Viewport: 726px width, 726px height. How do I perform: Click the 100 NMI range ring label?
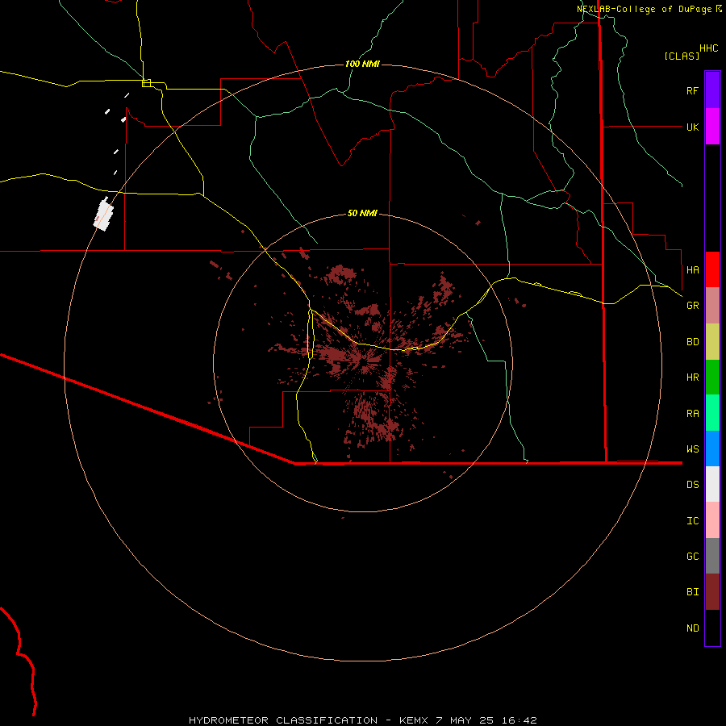point(362,64)
